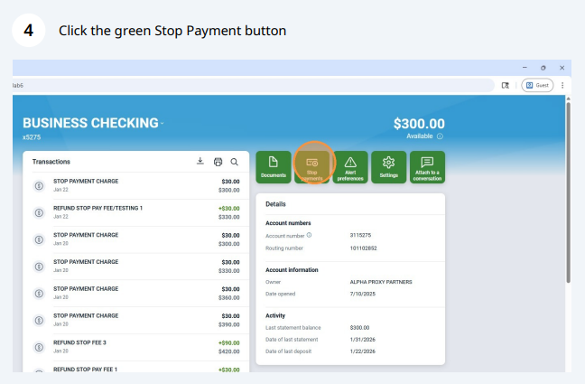Image resolution: width=585 pixels, height=384 pixels.
Task: Open the Jan 22 Stop Payment Charge
Action: pyautogui.click(x=135, y=185)
